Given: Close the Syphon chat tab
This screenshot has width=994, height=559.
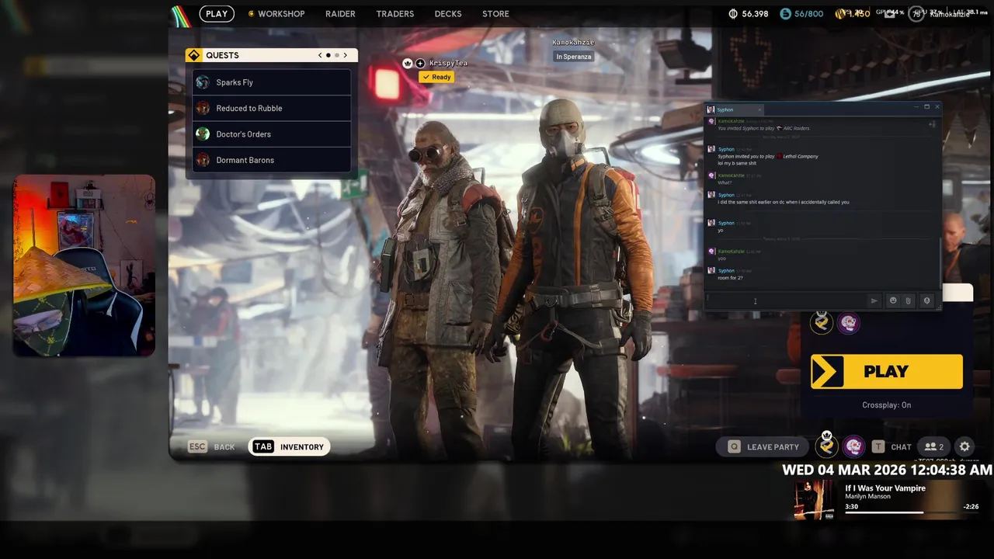Looking at the screenshot, I should click(759, 109).
